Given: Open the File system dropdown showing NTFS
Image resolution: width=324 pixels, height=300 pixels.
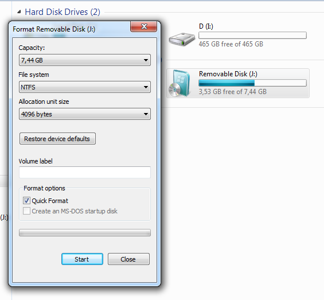Looking at the screenshot, I should pos(85,87).
